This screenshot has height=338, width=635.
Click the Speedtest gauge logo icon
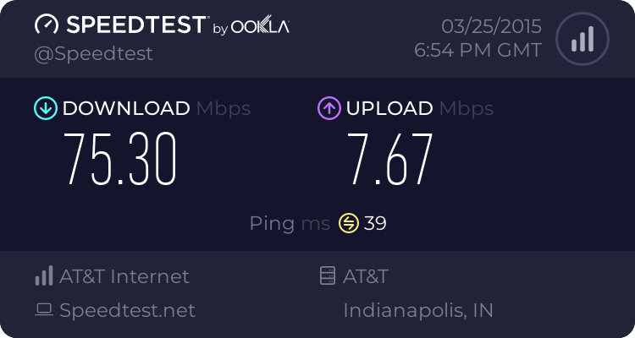coord(47,25)
